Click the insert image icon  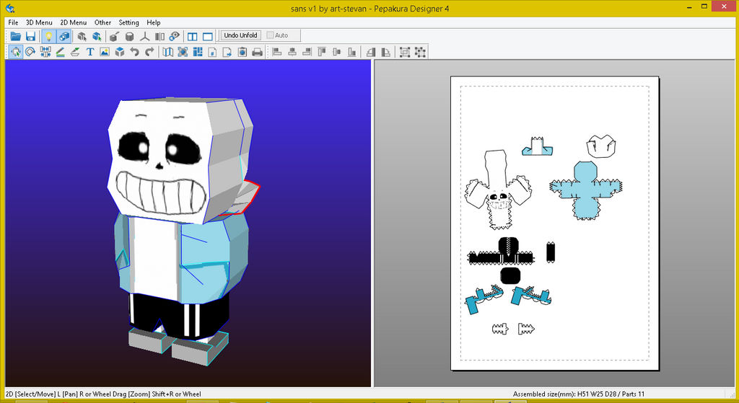coord(105,52)
